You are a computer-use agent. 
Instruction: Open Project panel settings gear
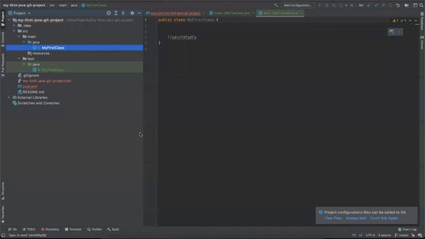point(132,13)
